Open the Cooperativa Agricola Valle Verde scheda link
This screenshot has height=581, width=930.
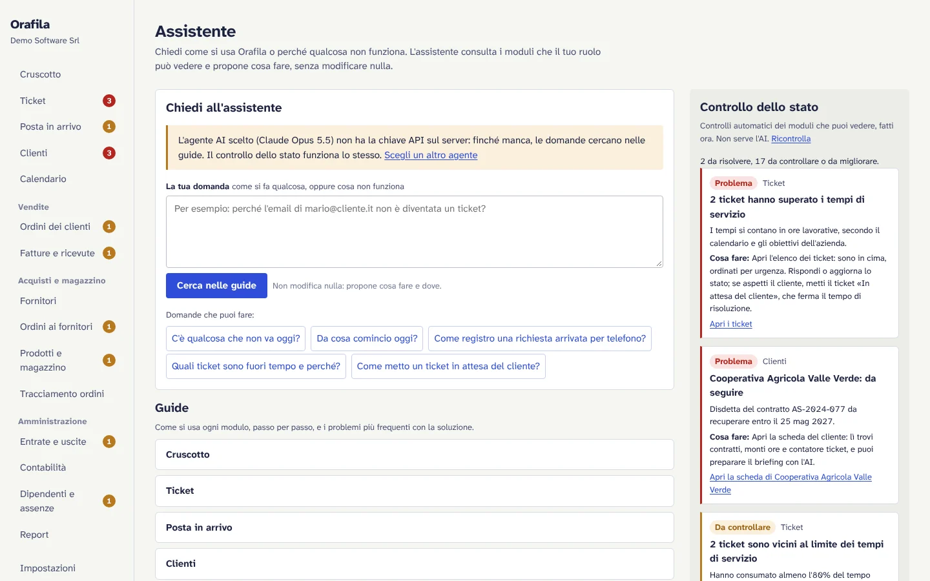790,484
